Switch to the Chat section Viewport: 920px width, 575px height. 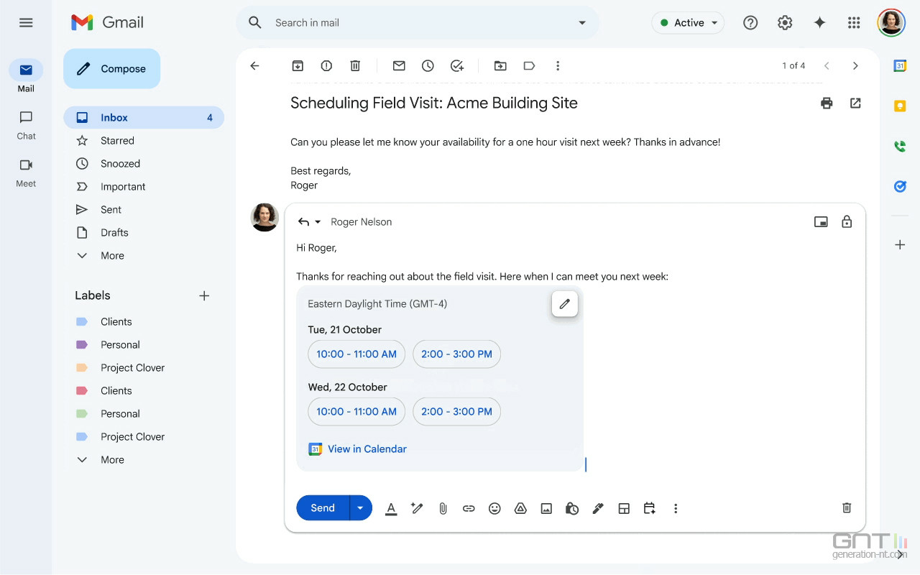click(26, 124)
